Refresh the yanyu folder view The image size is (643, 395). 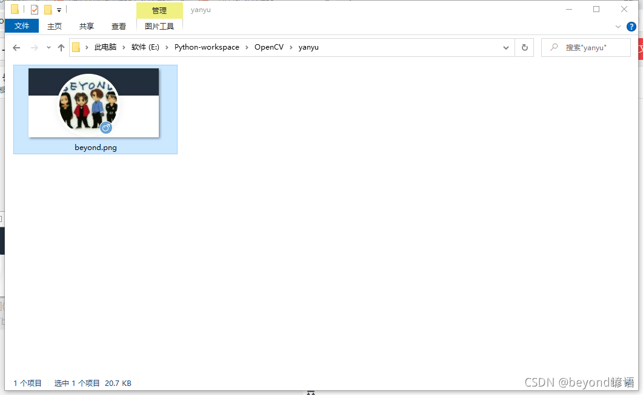point(524,47)
